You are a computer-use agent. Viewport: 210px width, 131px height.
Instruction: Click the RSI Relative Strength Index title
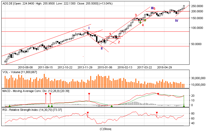[32, 110]
